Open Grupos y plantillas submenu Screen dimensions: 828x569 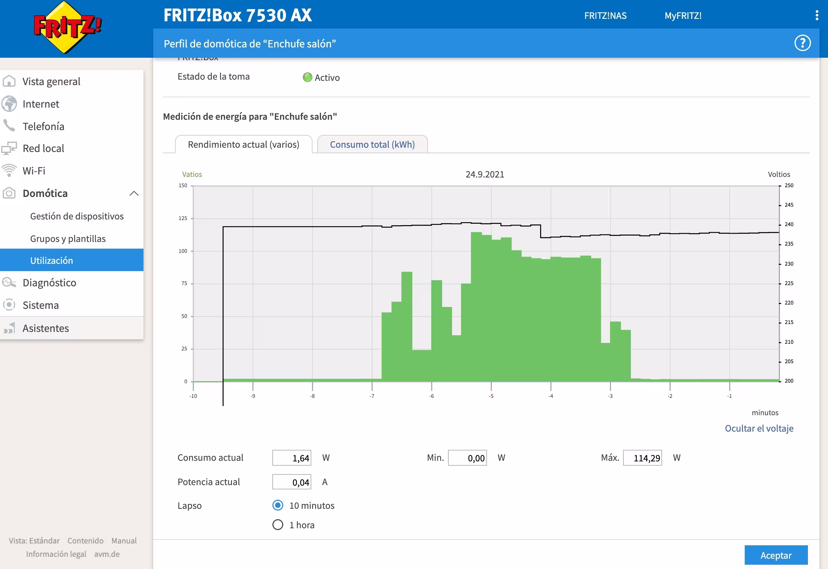72,239
